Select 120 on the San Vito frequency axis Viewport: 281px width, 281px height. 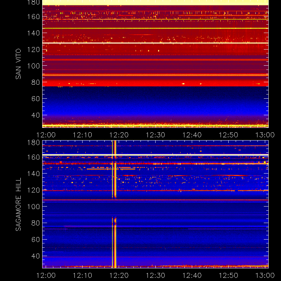click(33, 50)
